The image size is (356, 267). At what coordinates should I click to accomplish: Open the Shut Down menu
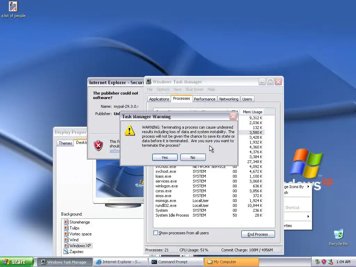(x=194, y=89)
